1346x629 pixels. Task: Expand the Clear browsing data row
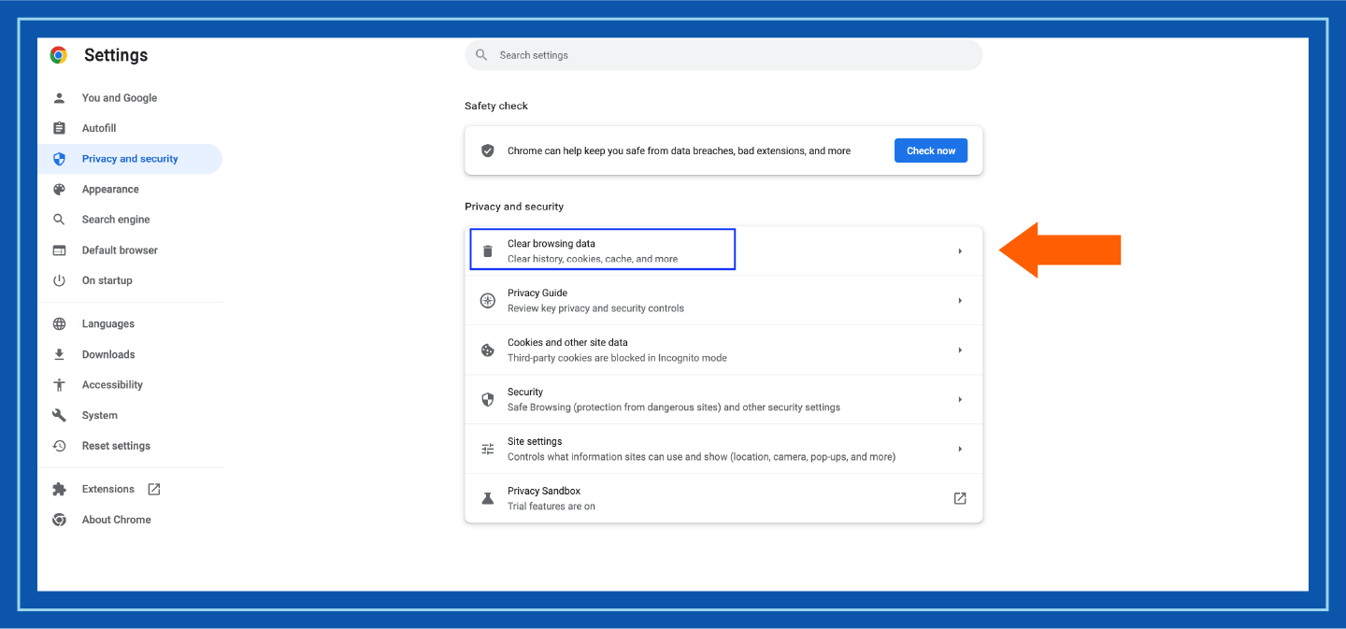click(x=960, y=250)
